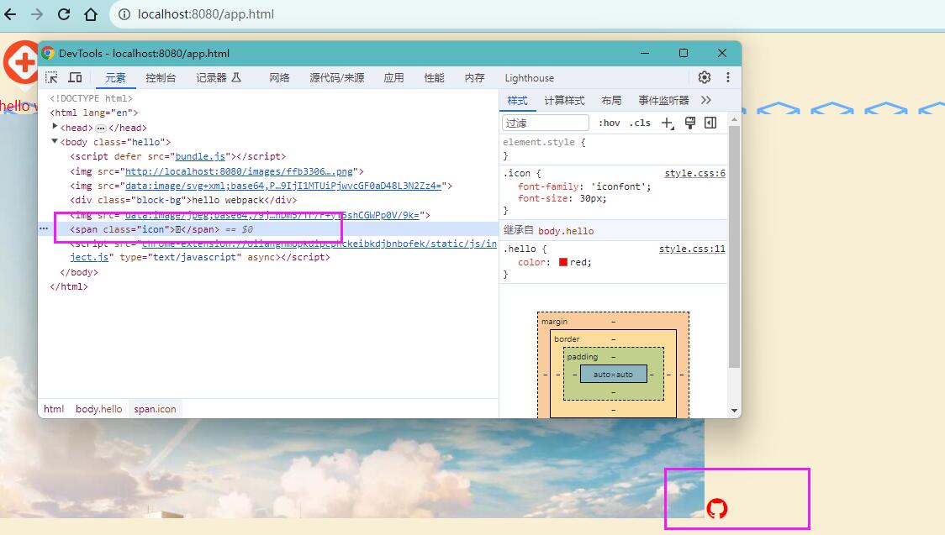This screenshot has height=535, width=945.
Task: Add new style rule plus icon
Action: (x=668, y=123)
